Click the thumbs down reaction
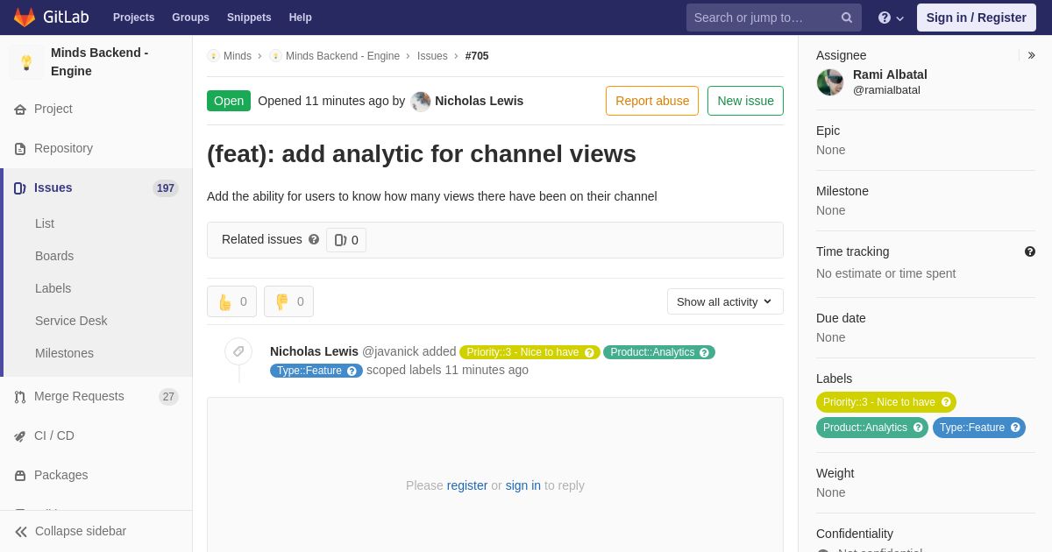 click(x=288, y=301)
